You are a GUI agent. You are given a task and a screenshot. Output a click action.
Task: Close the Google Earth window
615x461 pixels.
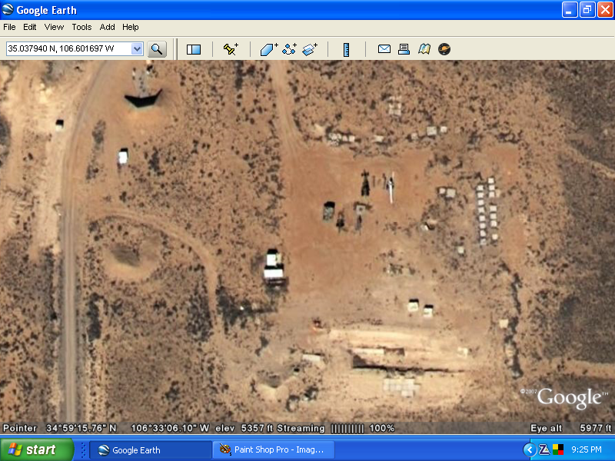coord(605,10)
